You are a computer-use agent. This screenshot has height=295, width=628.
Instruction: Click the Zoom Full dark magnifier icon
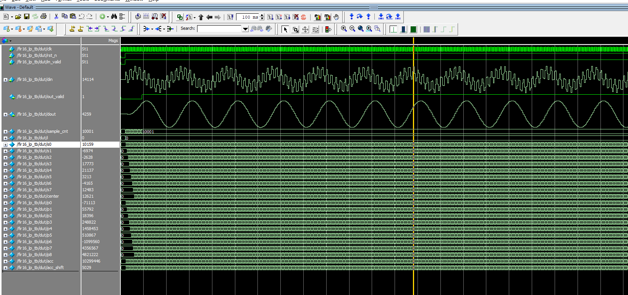361,29
